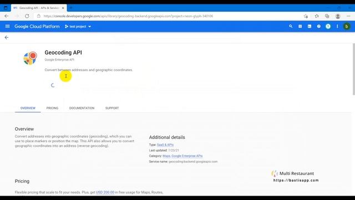The width and height of the screenshot is (355, 200).
Task: Switch to the Pricing tab
Action: [52, 108]
